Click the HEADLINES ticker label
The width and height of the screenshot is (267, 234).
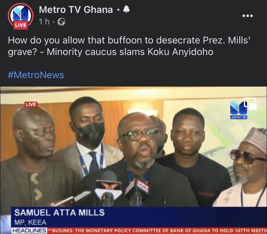click(29, 231)
